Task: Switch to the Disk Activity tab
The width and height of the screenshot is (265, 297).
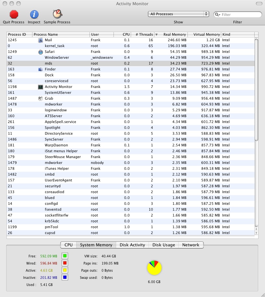Action: click(x=132, y=245)
